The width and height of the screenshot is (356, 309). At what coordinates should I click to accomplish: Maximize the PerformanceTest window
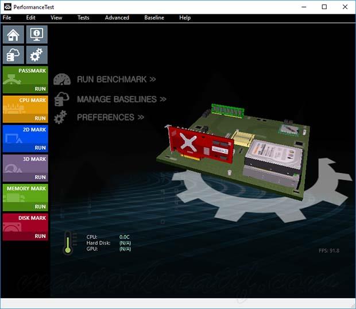tap(324, 7)
